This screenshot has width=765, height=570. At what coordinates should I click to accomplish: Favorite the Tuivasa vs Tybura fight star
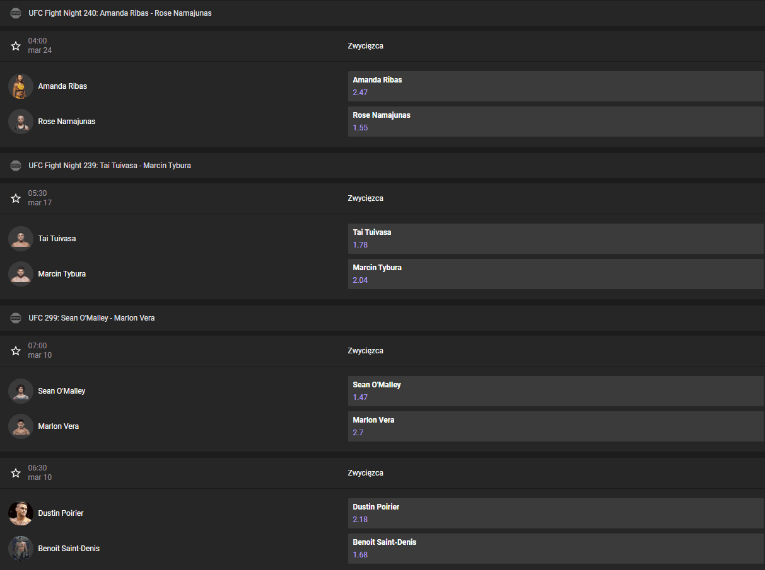pos(16,198)
